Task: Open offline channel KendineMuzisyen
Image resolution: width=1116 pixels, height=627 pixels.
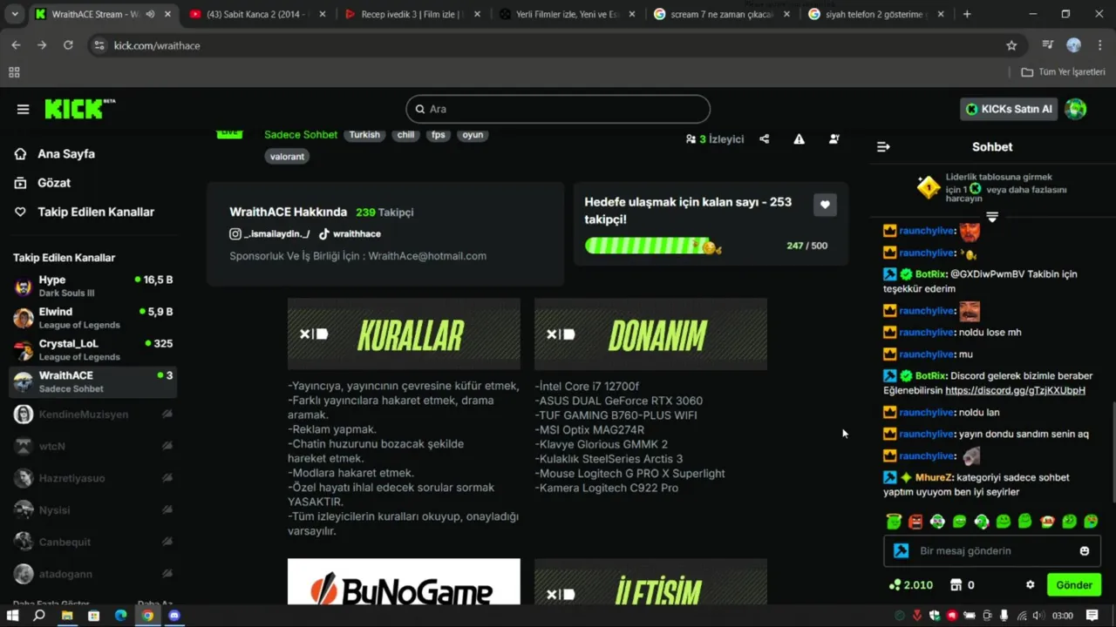Action: [93, 415]
